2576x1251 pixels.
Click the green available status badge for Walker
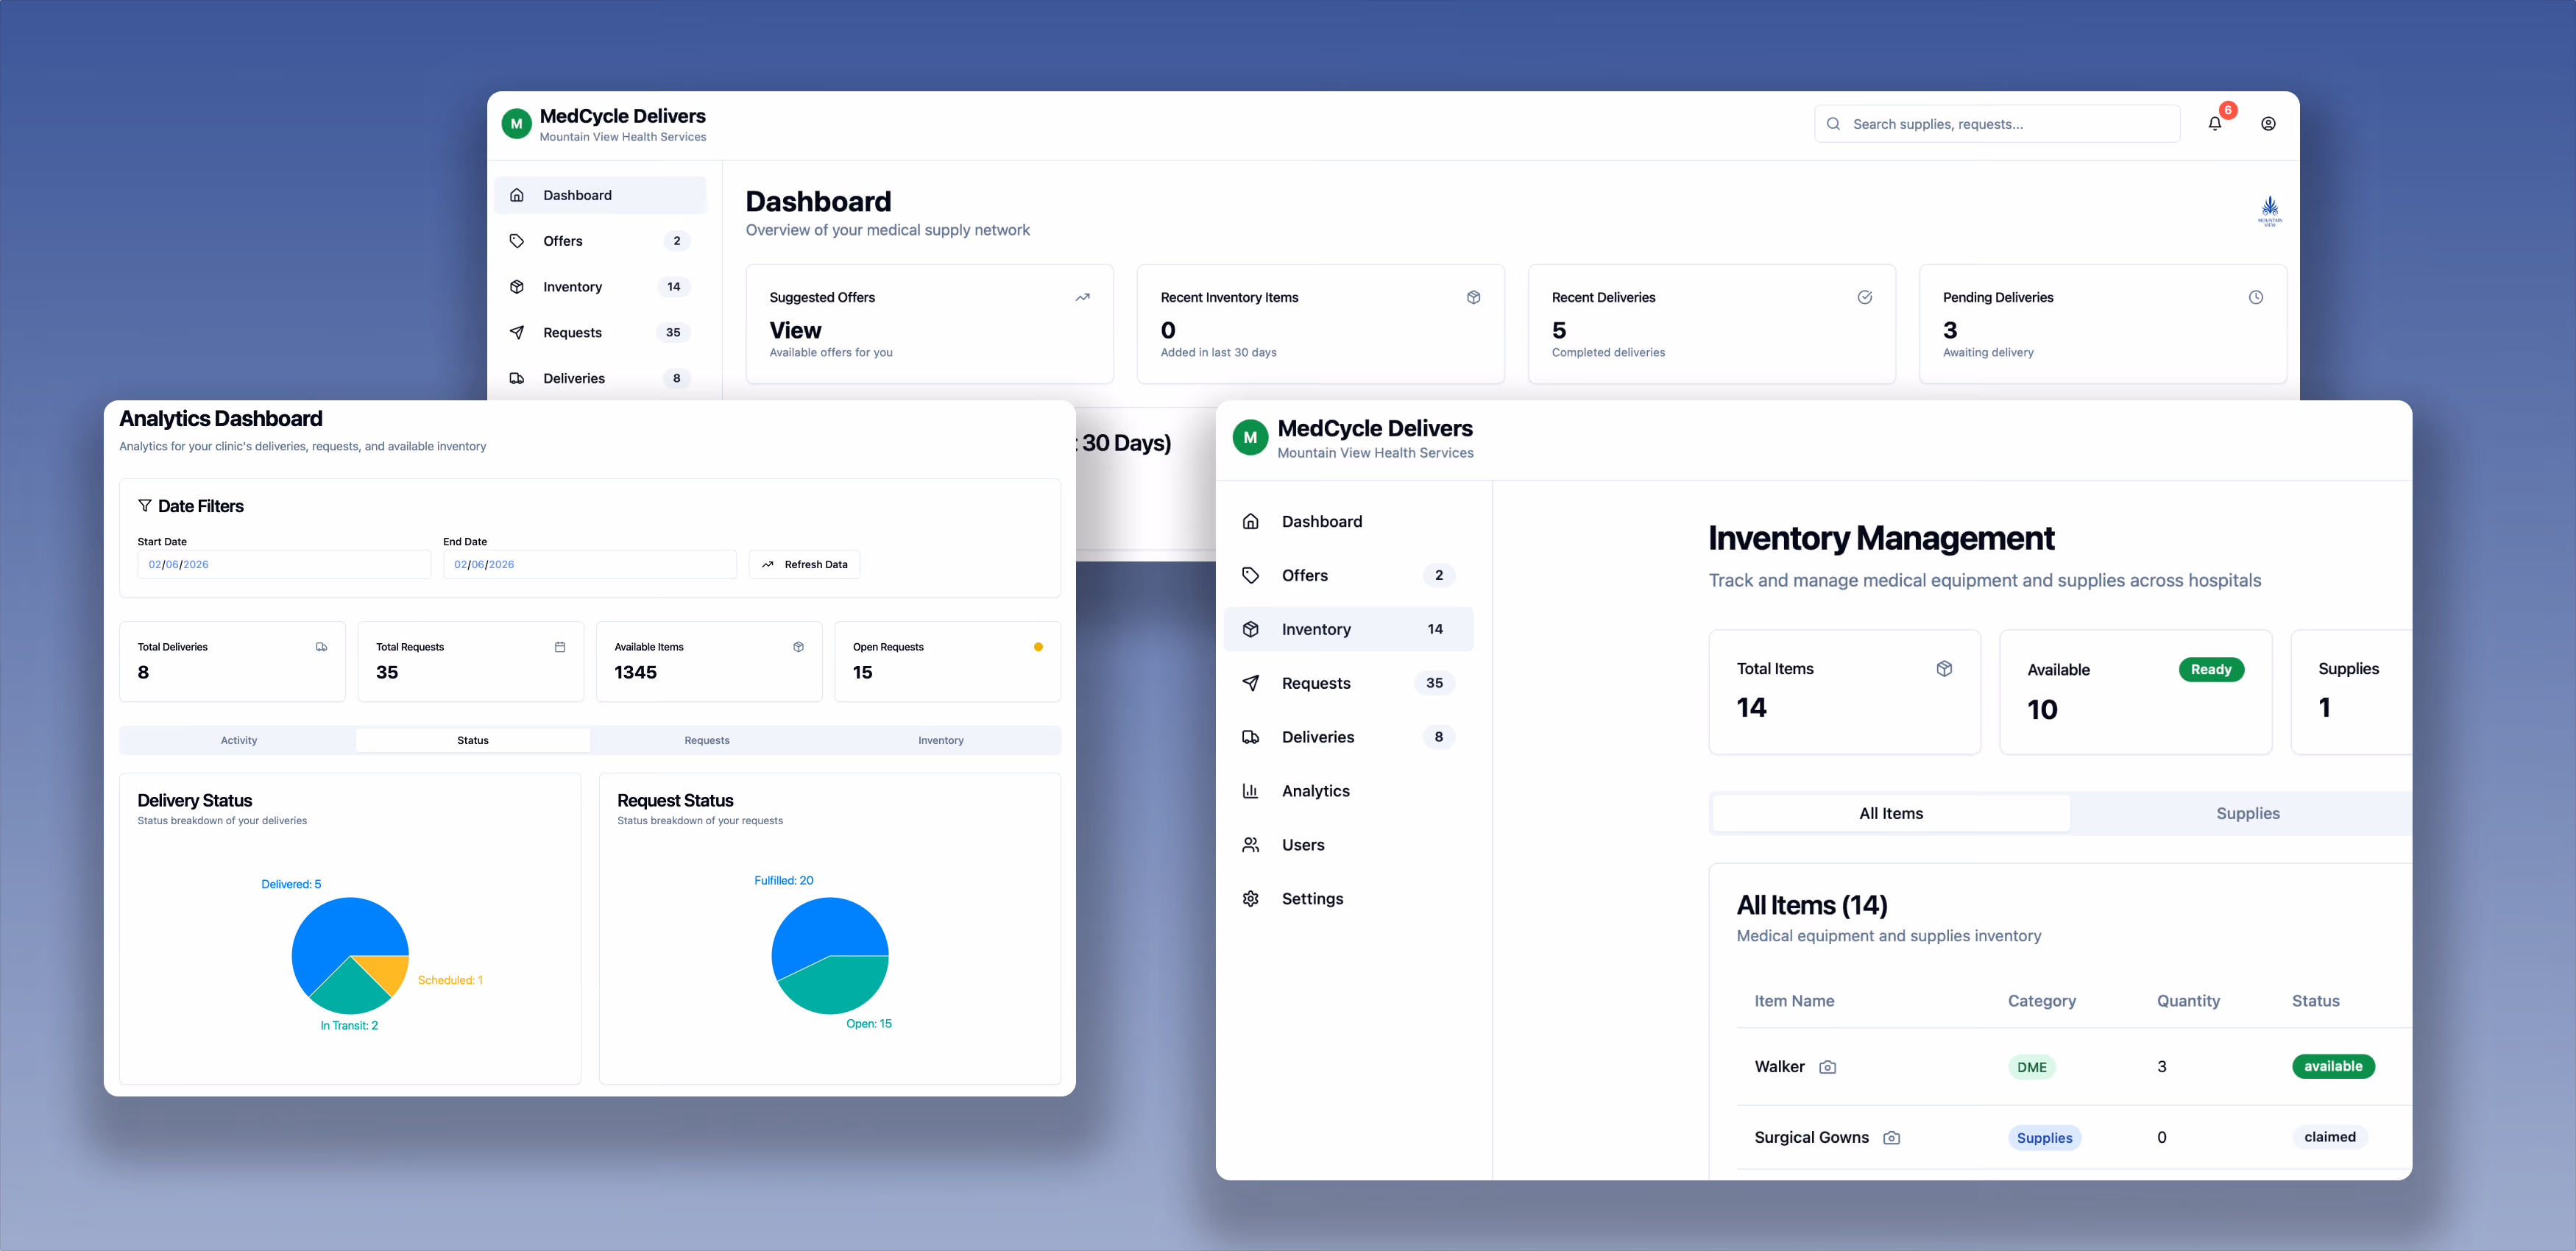2332,1067
